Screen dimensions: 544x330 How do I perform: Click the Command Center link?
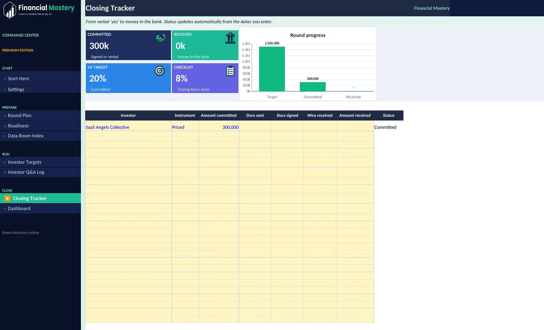click(20, 35)
